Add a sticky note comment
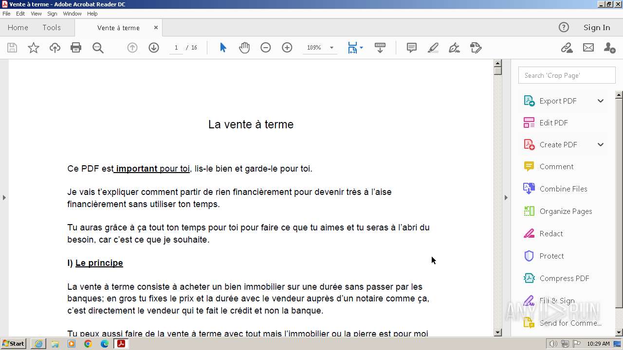Image resolution: width=623 pixels, height=350 pixels. tap(412, 48)
